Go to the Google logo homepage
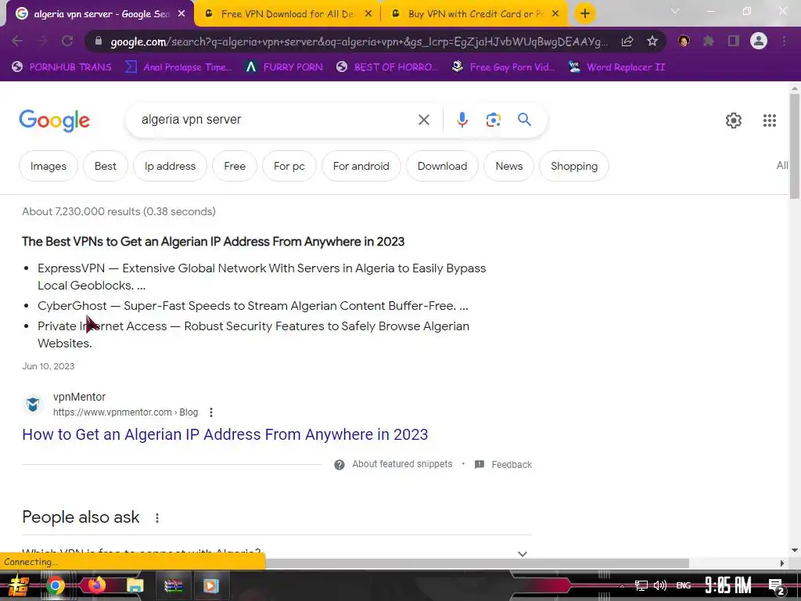Image resolution: width=801 pixels, height=601 pixels. [55, 121]
